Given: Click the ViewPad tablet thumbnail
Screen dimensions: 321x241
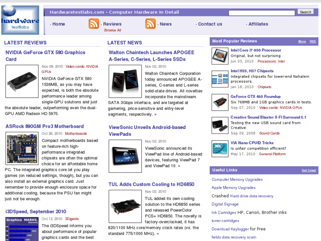Looking at the screenshot, I should [125, 156].
